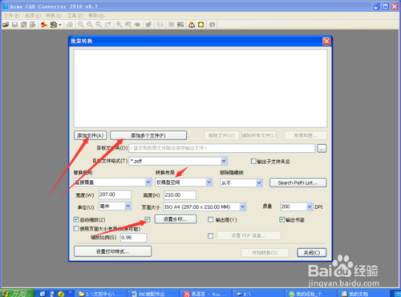Open the 仅模型空间 conversion layout dropdown
The width and height of the screenshot is (401, 297).
pyautogui.click(x=209, y=183)
